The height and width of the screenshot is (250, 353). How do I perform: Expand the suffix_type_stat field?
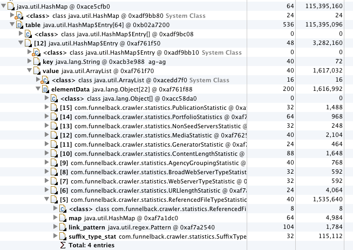click(x=56, y=236)
